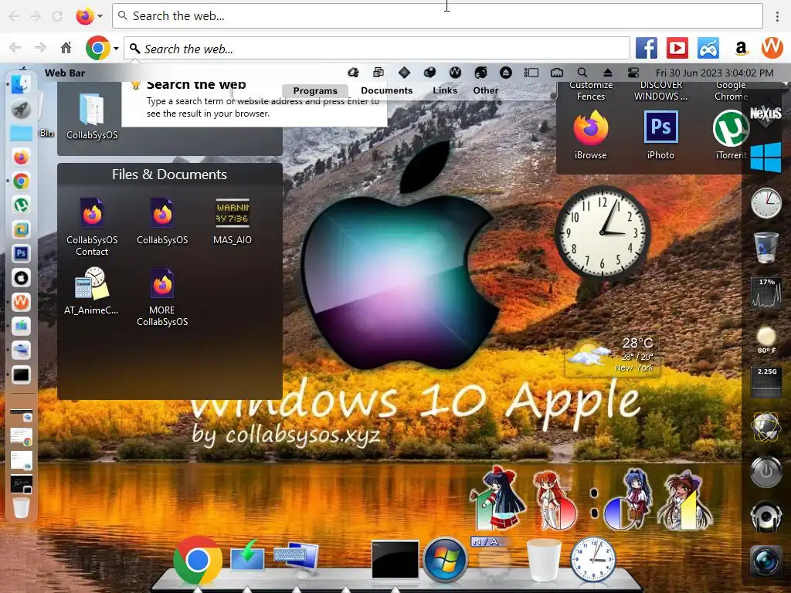The image size is (791, 593).
Task: Click the Nexus logo in the right dock
Action: (766, 113)
